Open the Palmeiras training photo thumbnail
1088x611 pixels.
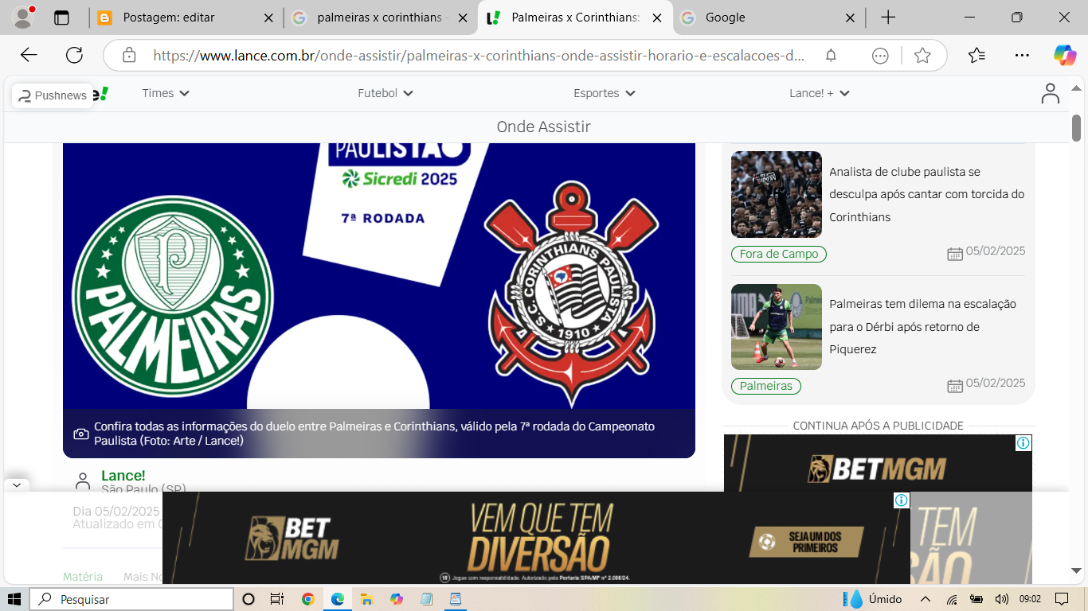[x=777, y=327]
